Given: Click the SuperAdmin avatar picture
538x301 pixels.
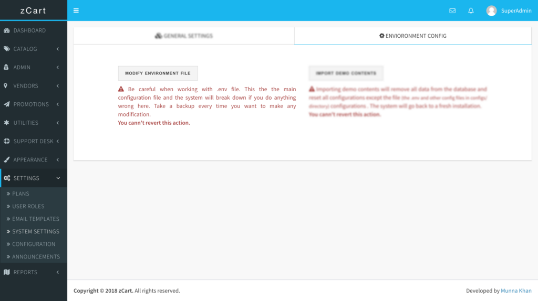Looking at the screenshot, I should 491,10.
